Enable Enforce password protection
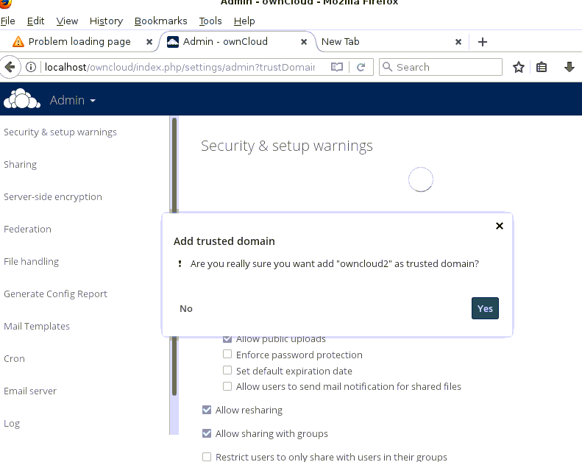This screenshot has width=582, height=462. (227, 354)
